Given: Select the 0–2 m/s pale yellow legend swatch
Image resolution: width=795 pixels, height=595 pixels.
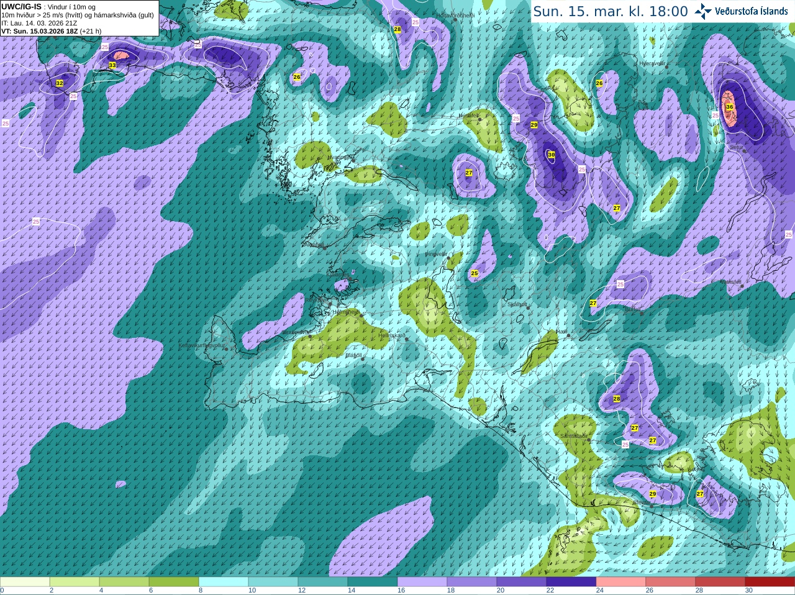Looking at the screenshot, I should (25, 582).
